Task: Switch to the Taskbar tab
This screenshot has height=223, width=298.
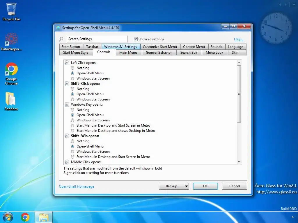Action: [x=92, y=47]
